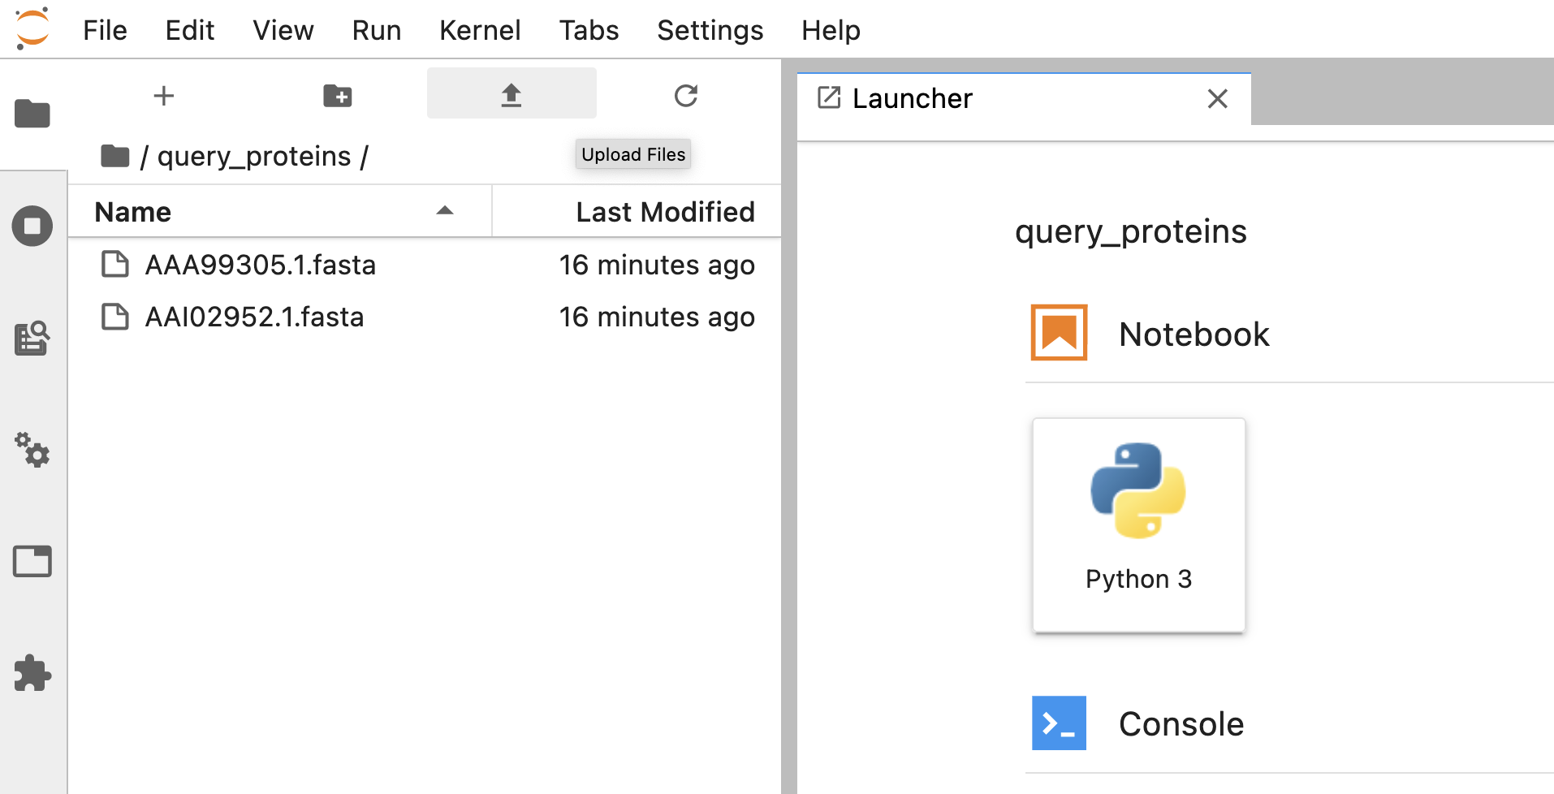Open the Extension Manager puzzle icon
This screenshot has height=794, width=1554.
point(32,673)
